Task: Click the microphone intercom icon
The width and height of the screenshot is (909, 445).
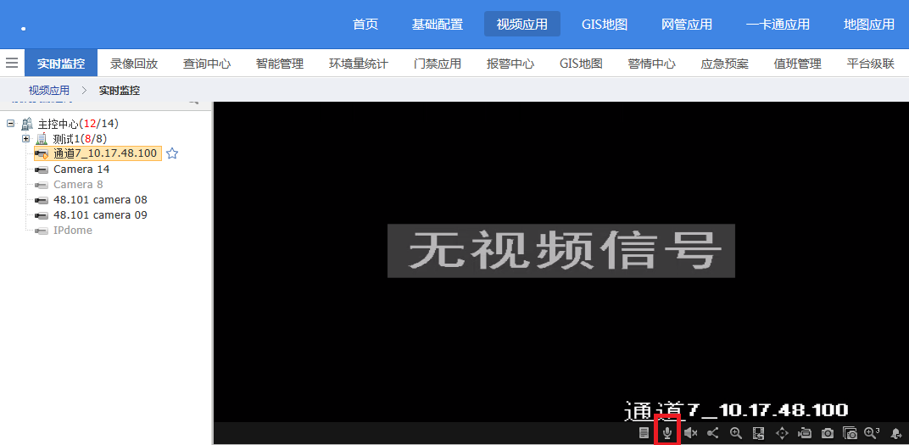Action: [667, 433]
